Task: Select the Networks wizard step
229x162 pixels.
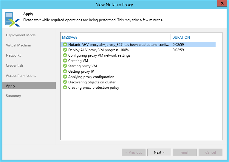Action: pos(14,55)
